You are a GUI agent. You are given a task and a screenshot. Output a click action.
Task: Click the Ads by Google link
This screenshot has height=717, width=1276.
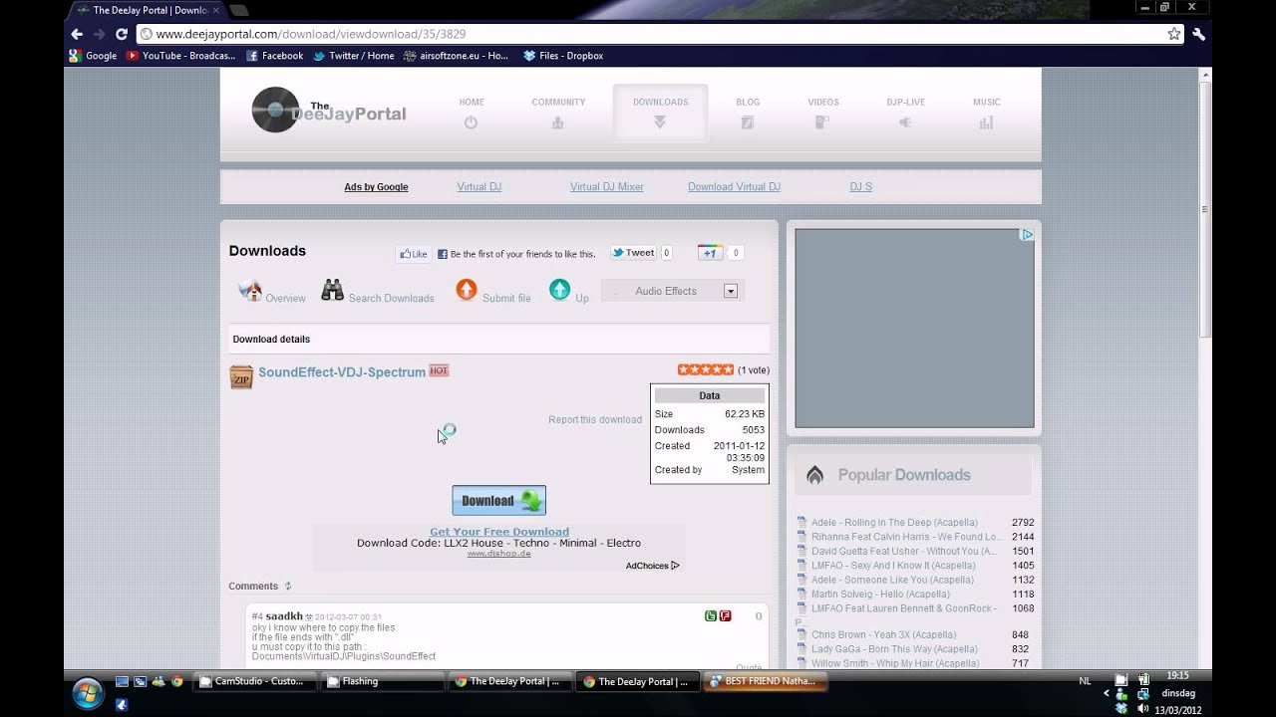[x=376, y=187]
